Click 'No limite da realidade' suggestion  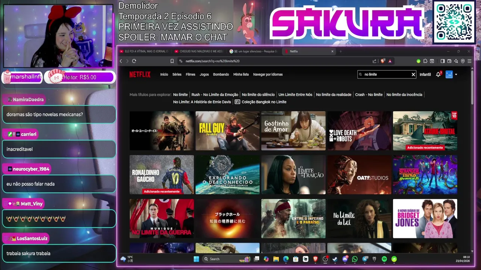334,94
